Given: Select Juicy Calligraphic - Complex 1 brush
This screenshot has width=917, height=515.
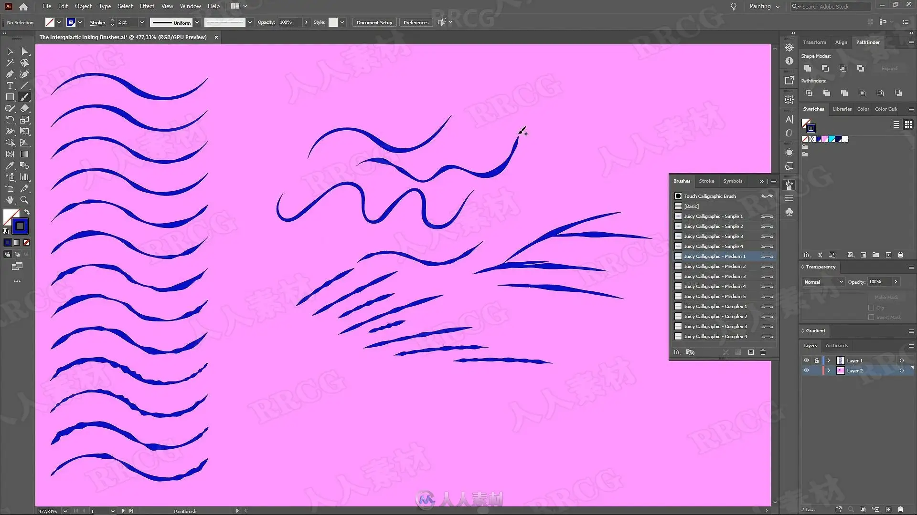Looking at the screenshot, I should (724, 307).
